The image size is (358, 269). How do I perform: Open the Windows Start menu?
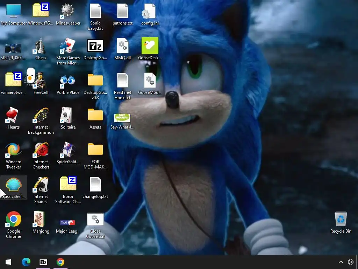coord(8,262)
